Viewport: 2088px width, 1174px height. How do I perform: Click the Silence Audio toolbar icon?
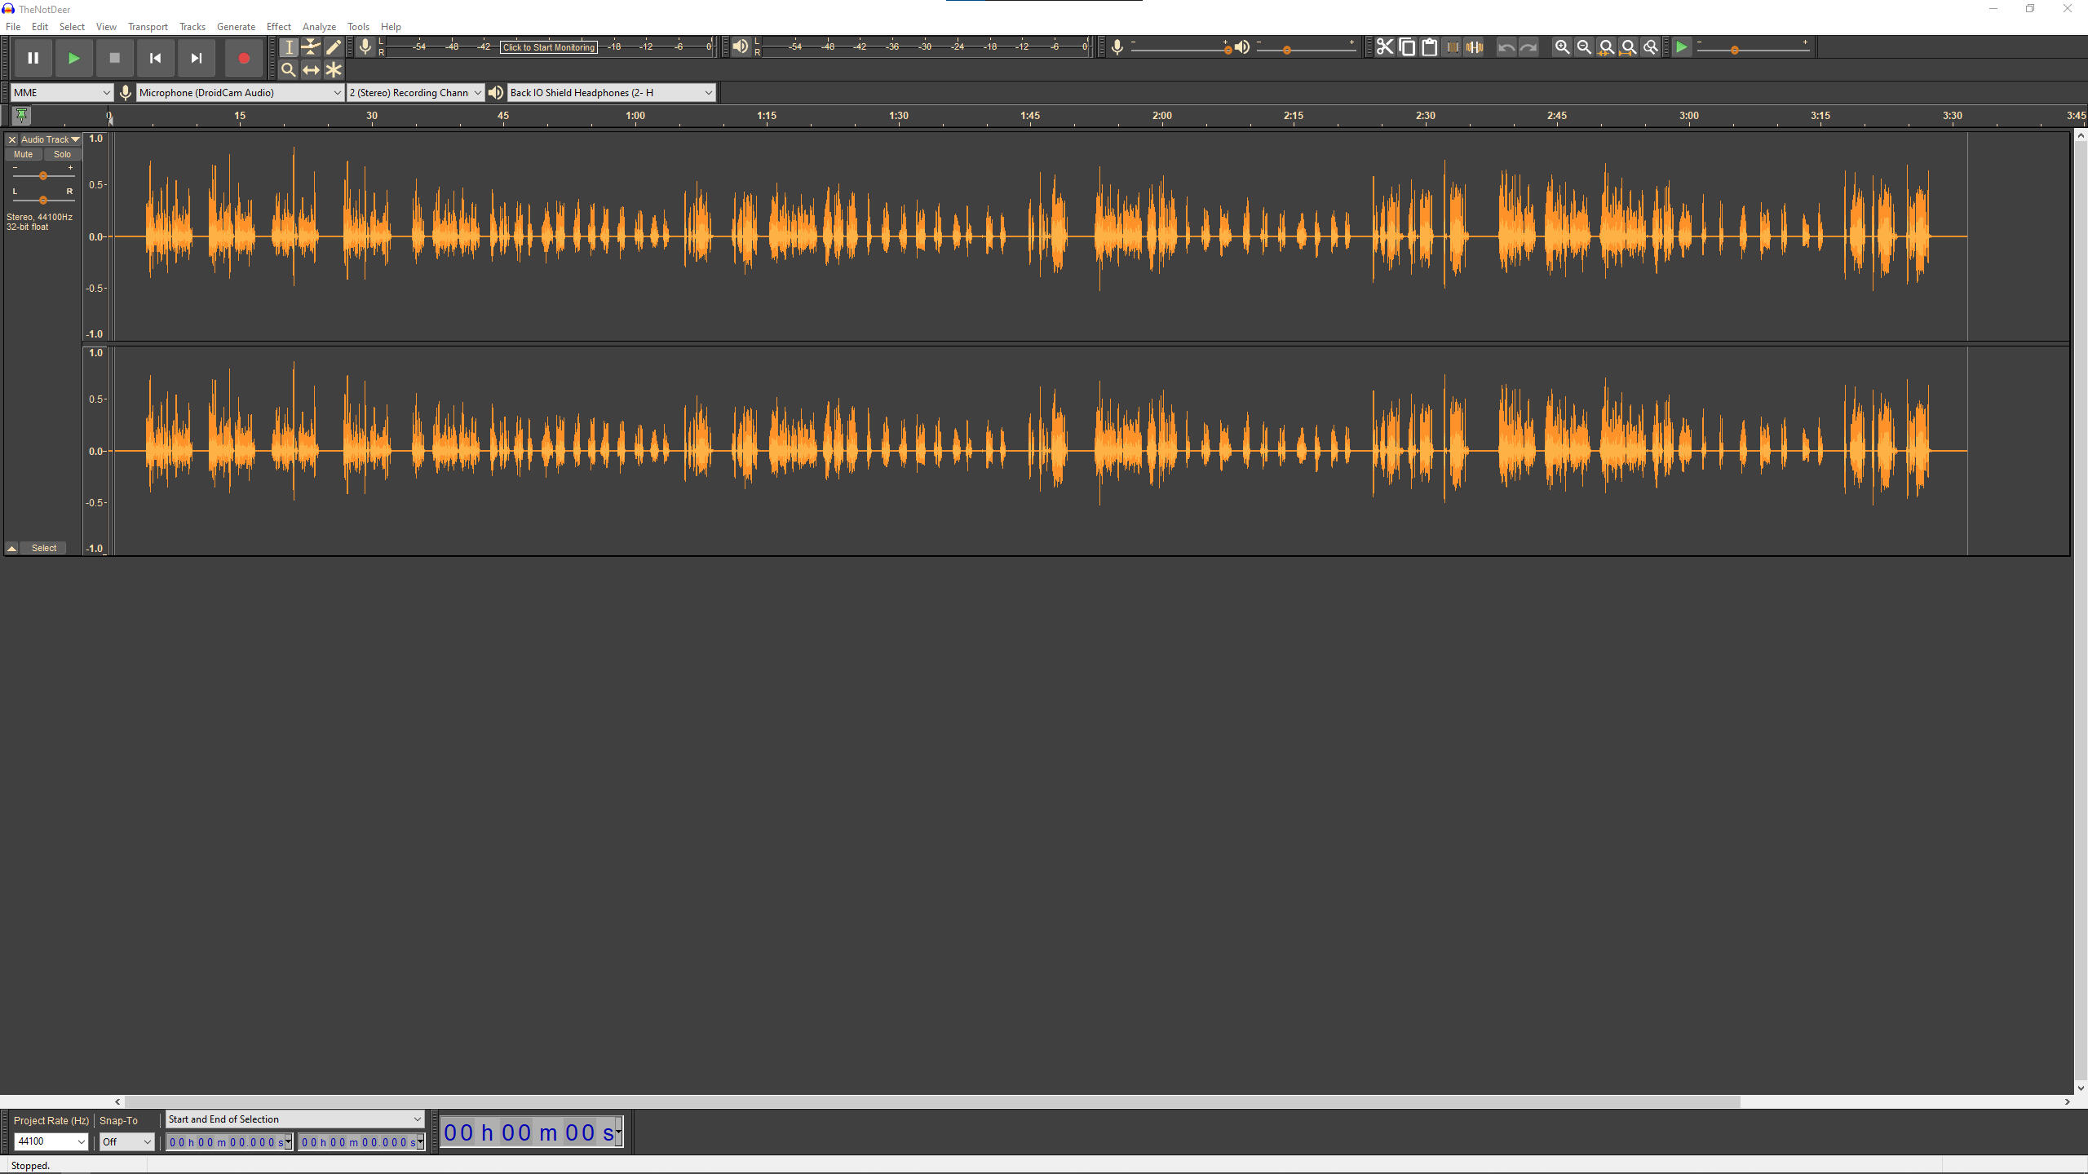click(1474, 47)
